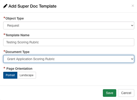Click into the Template Name input field
Viewport: 137px width, 100px height.
(69, 42)
